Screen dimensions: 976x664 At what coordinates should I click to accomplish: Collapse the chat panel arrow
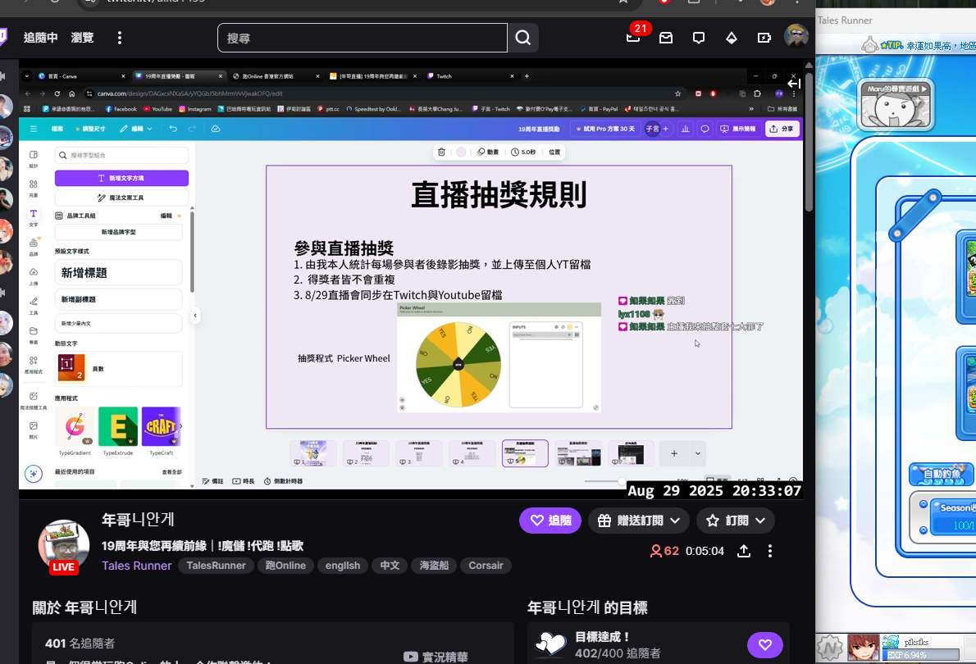click(794, 83)
